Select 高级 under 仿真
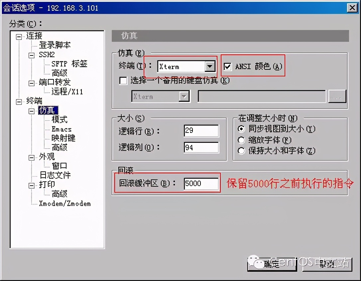 (60, 147)
